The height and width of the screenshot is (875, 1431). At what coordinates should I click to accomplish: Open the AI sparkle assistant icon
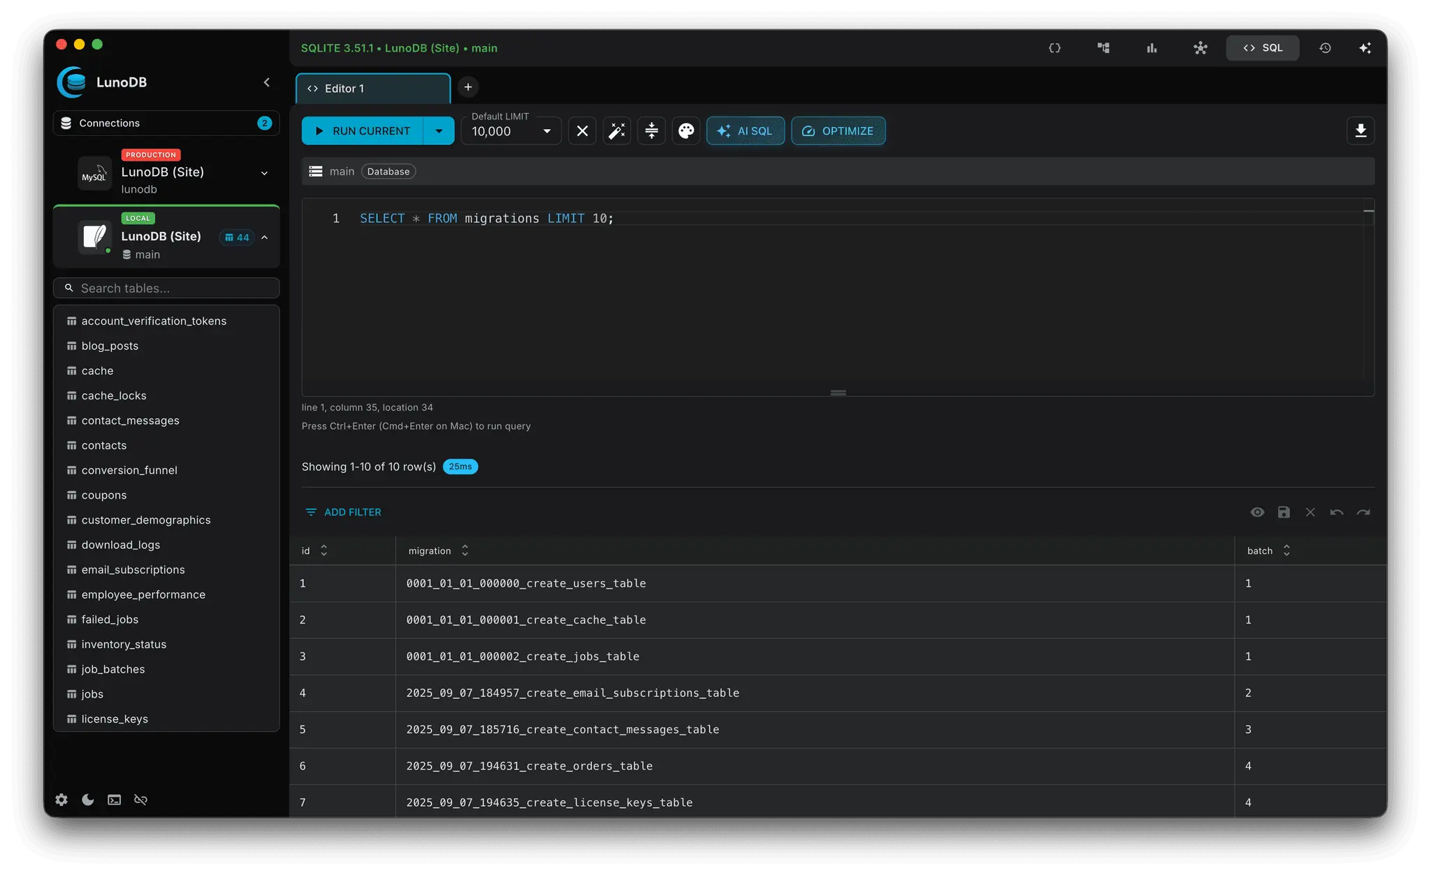coord(1365,48)
